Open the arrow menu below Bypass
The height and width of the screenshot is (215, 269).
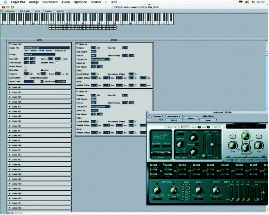[161, 120]
